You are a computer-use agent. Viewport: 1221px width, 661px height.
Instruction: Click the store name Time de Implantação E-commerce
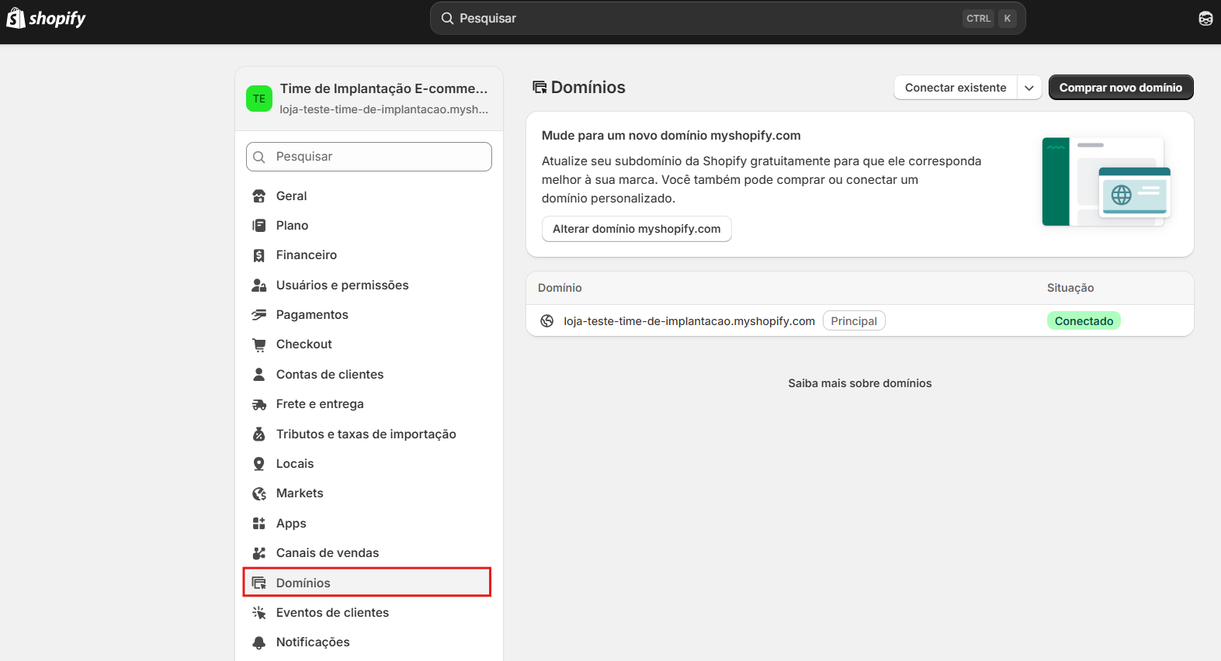pyautogui.click(x=384, y=88)
